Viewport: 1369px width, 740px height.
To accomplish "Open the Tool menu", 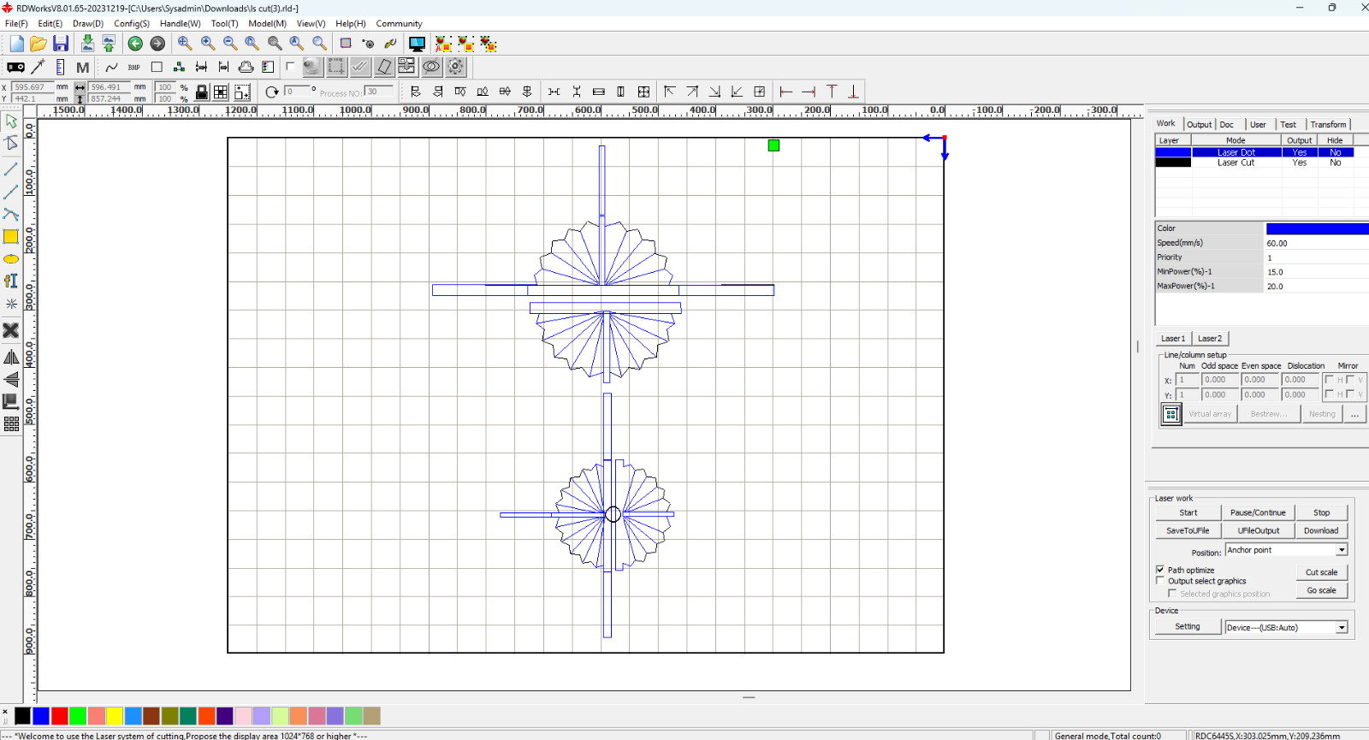I will pos(225,24).
